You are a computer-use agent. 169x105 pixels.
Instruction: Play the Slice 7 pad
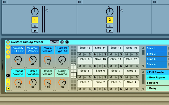pos(116,77)
